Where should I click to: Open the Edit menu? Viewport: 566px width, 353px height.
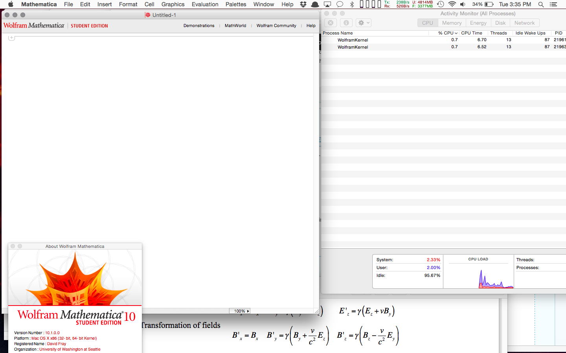(x=85, y=4)
